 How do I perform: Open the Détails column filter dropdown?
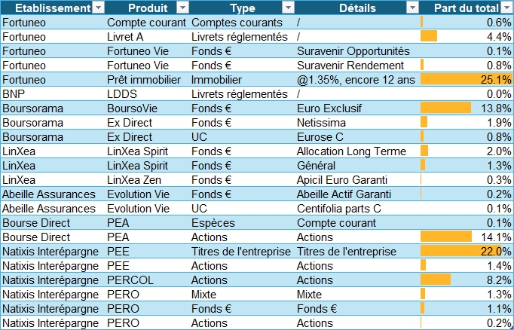[x=411, y=8]
